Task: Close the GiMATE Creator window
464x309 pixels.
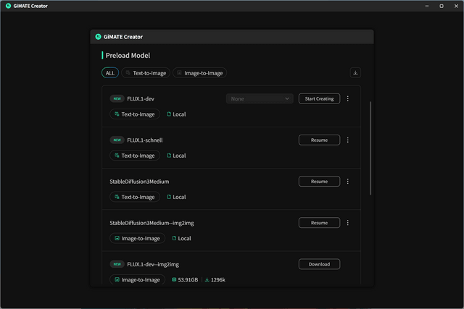Action: click(456, 6)
